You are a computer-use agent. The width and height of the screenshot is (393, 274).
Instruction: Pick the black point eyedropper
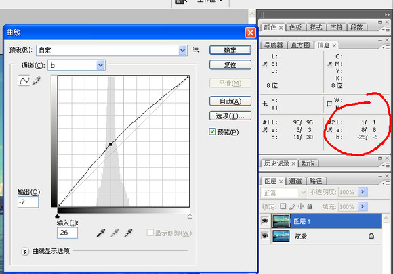101,233
